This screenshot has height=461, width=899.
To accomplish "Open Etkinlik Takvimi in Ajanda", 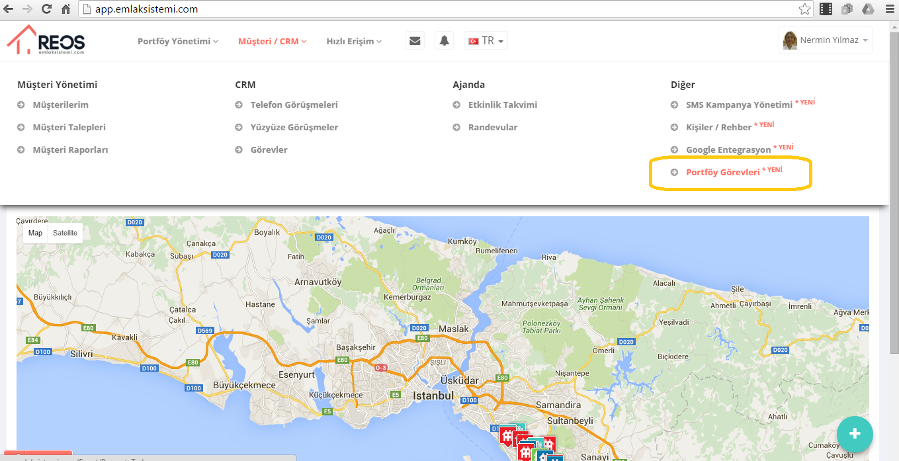I will 502,105.
